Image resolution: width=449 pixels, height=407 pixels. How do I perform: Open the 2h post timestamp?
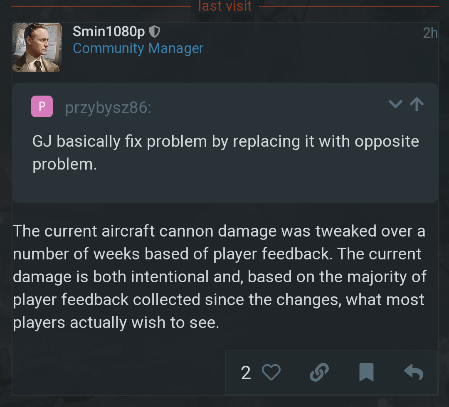tap(430, 33)
